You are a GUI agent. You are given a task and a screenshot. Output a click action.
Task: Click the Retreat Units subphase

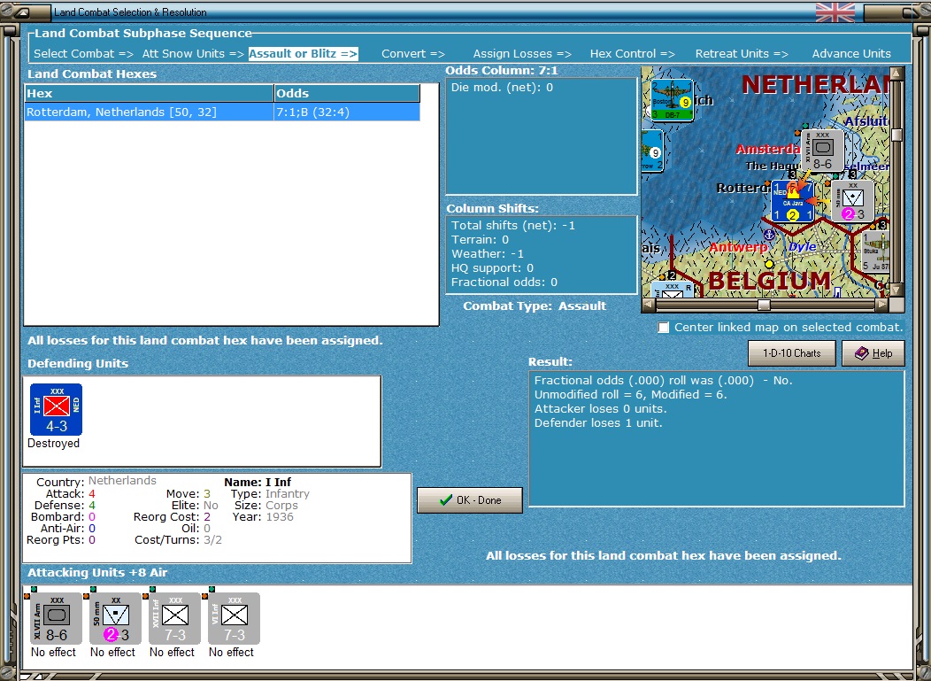[742, 53]
